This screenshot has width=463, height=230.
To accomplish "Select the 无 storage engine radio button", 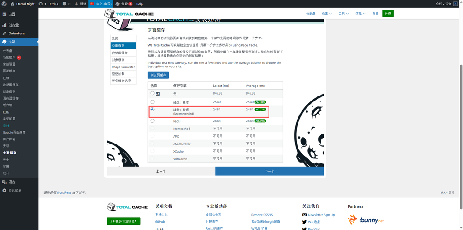I will (x=152, y=93).
